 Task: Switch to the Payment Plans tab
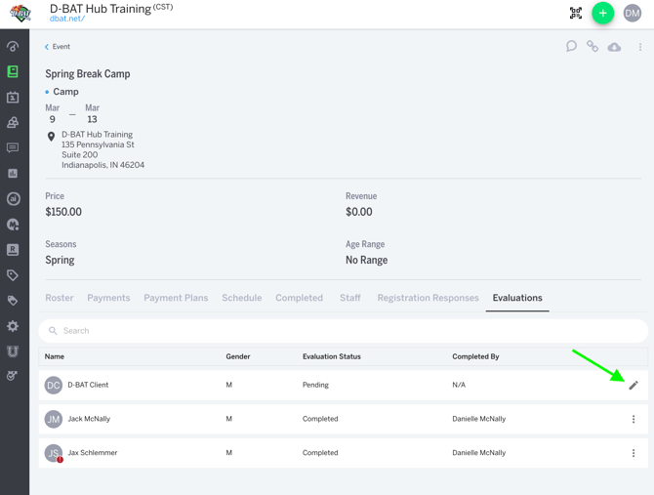coord(176,298)
